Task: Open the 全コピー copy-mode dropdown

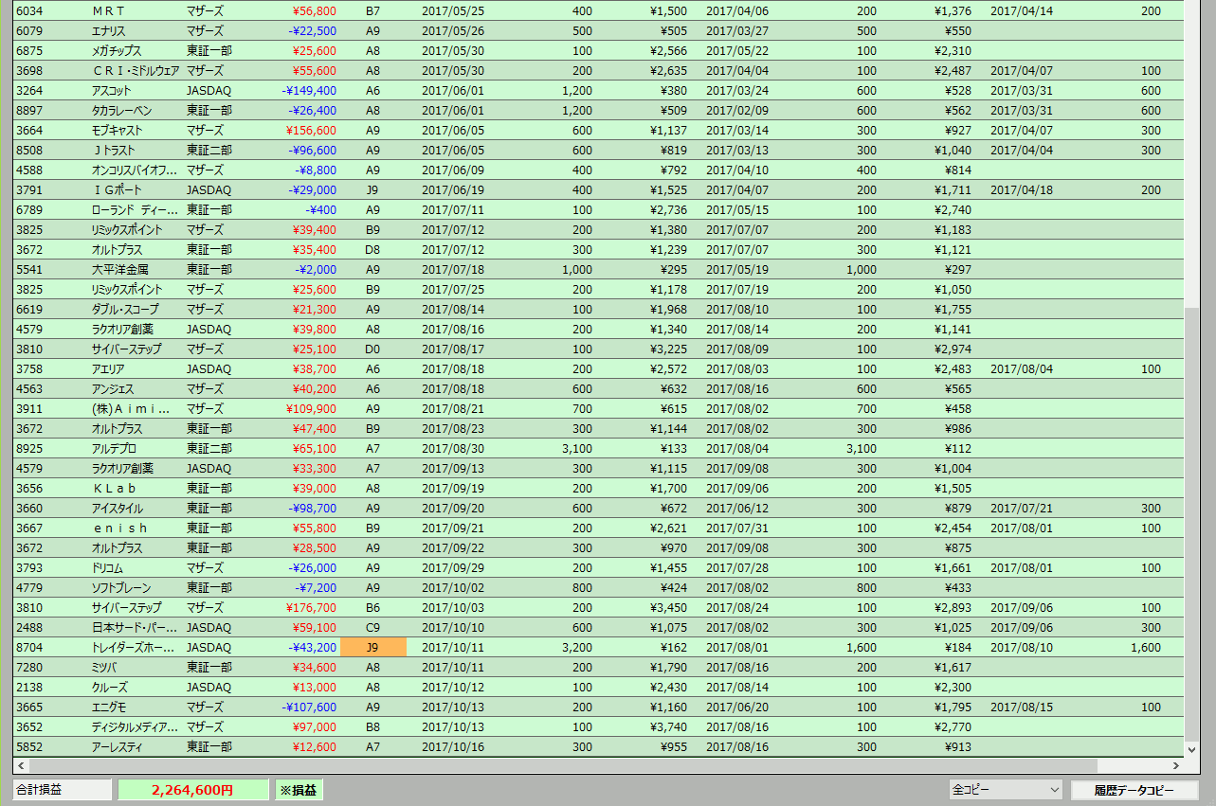Action: [x=1006, y=790]
